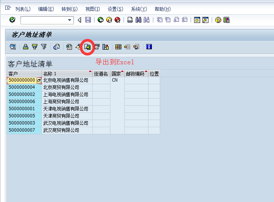This screenshot has width=274, height=202.
Task: Select customer number 5000000005
Action: pos(24,116)
